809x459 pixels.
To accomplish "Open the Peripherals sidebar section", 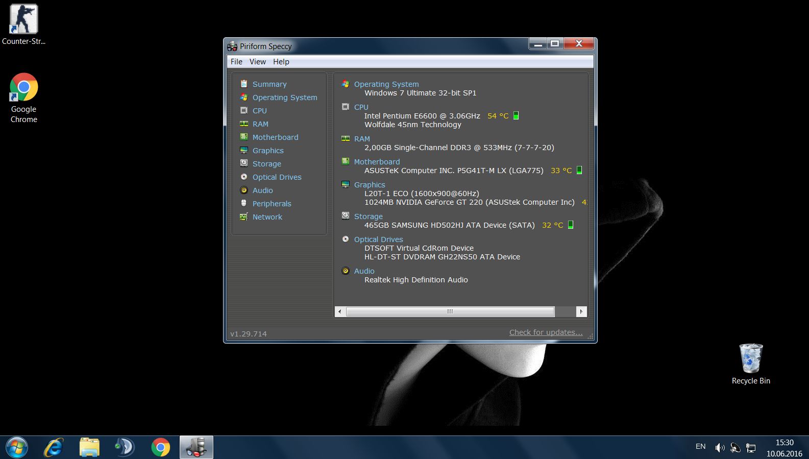I will (x=272, y=204).
